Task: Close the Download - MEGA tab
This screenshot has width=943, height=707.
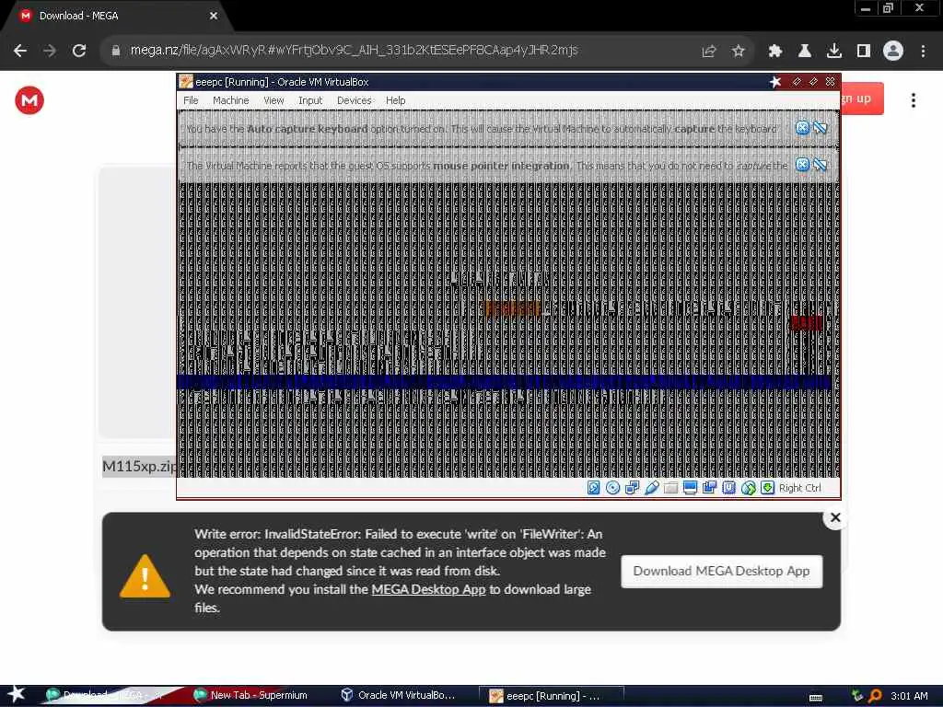Action: click(214, 16)
